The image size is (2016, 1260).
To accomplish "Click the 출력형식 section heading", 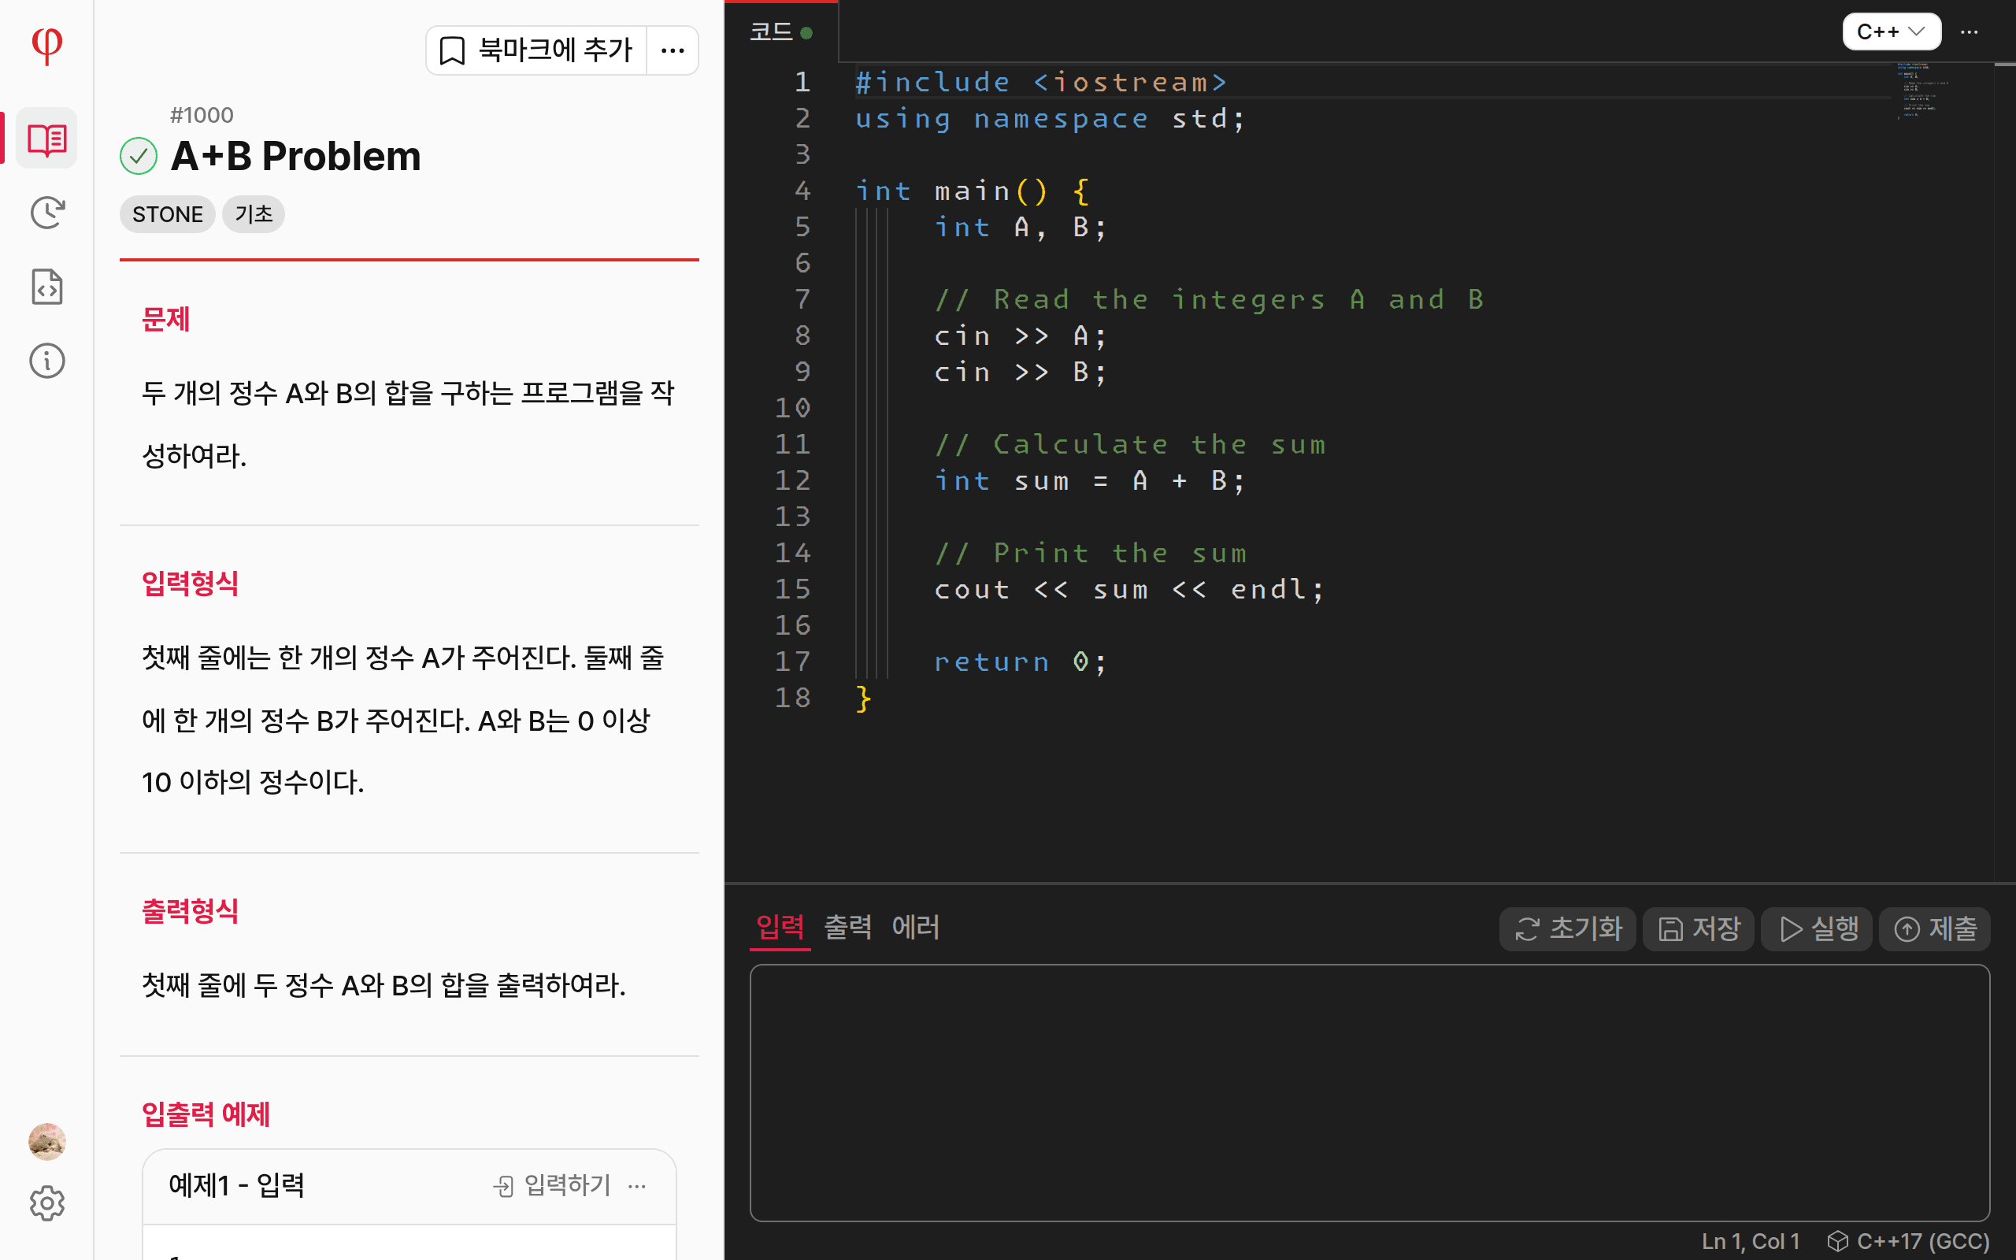I will pyautogui.click(x=190, y=911).
